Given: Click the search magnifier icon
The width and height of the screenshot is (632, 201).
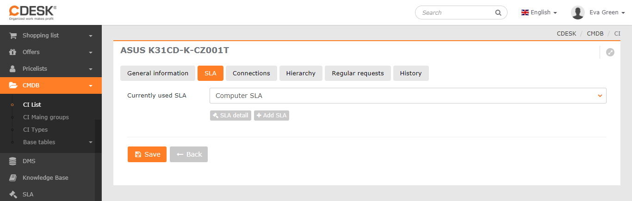Looking at the screenshot, I should 498,13.
